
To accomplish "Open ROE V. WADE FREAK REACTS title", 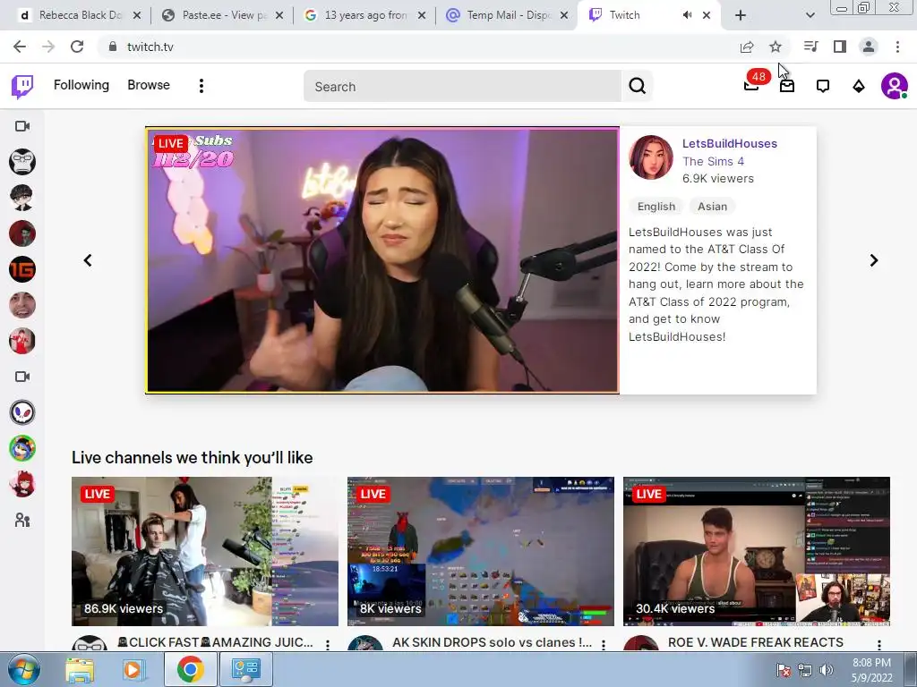I will pos(756,642).
